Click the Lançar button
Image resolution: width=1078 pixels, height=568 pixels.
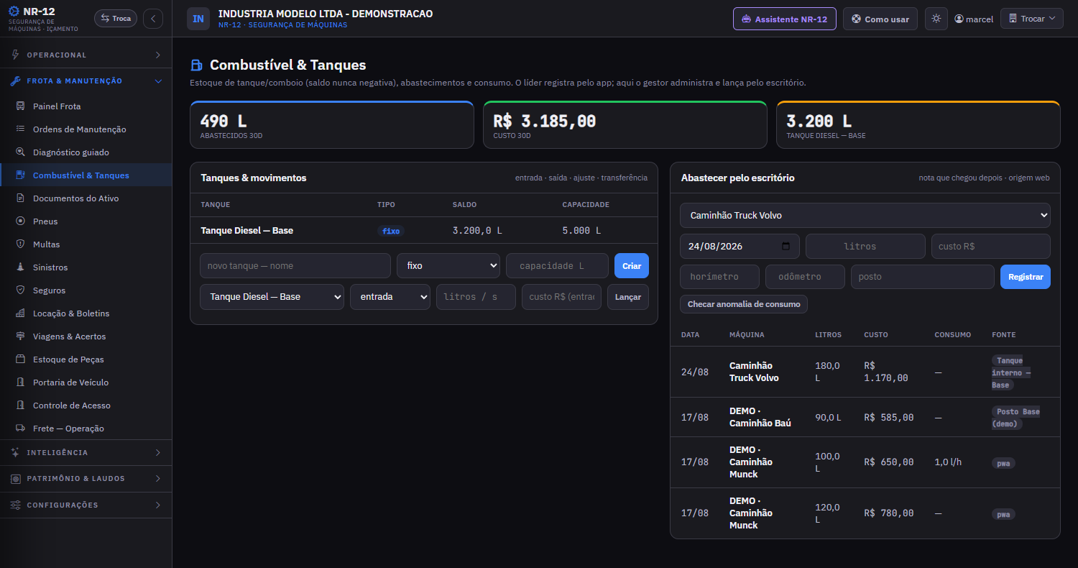click(628, 297)
